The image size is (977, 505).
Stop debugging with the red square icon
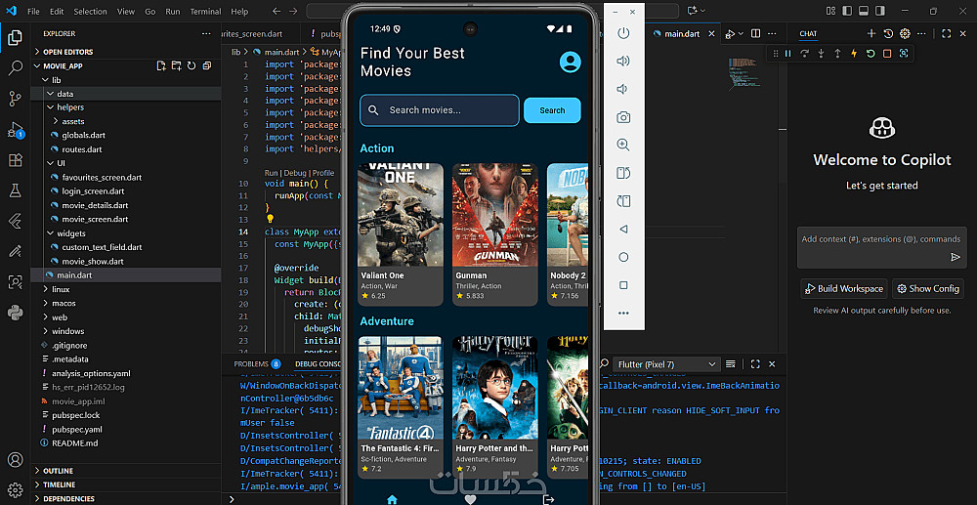(x=887, y=54)
